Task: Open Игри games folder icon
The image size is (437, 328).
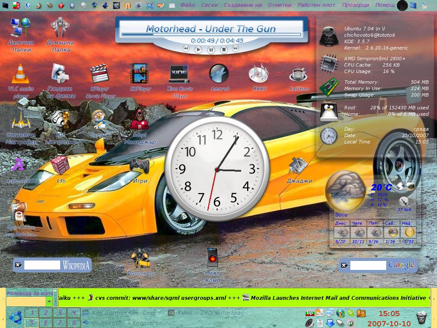Action: 140,166
